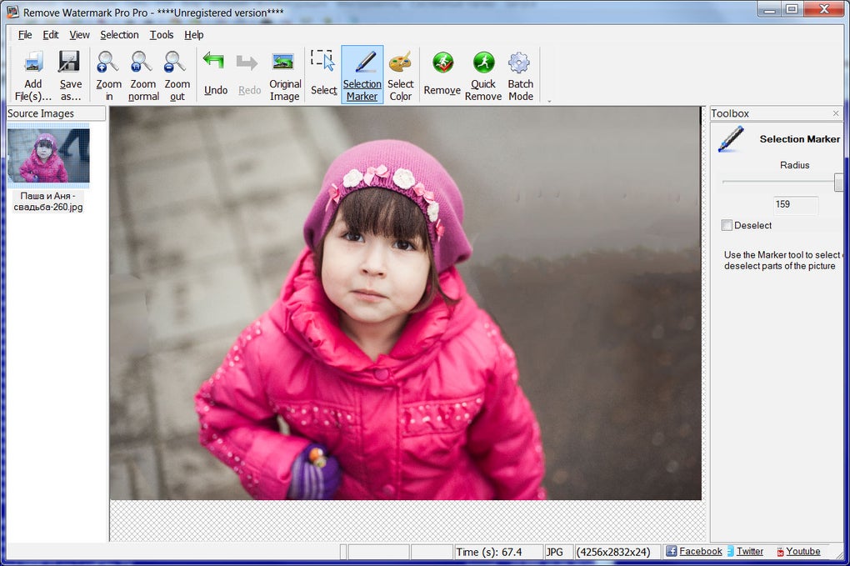Screen dimensions: 850x566
Task: Click the (4256x2832x24) dimensions status cell
Action: pos(617,552)
